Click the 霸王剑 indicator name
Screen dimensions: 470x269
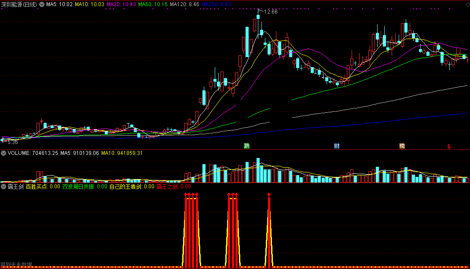coord(15,187)
